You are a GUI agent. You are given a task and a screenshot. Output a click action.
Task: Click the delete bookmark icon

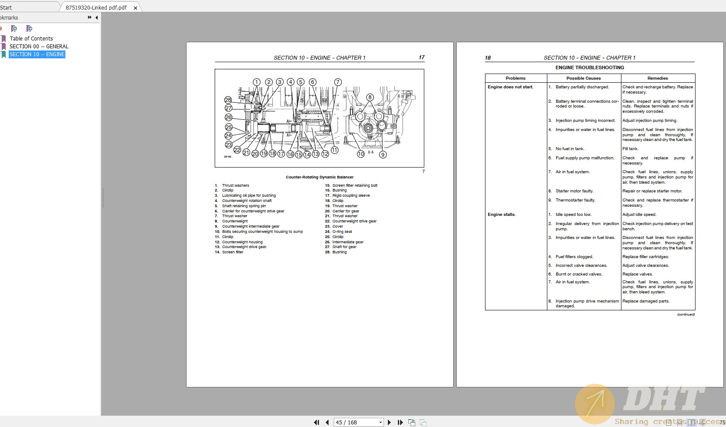pos(2,28)
